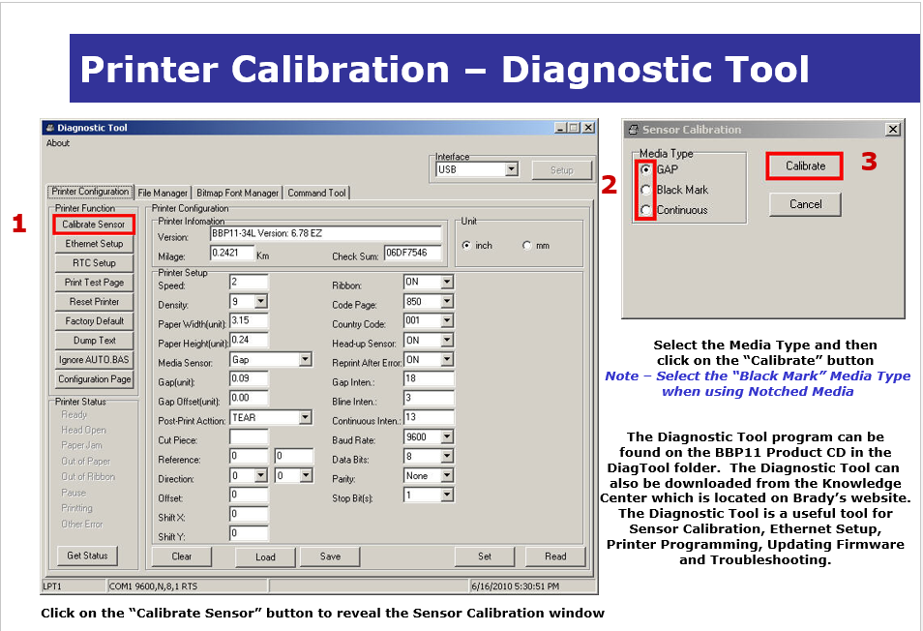Viewport: 923px width, 631px height.
Task: Switch to the File Manager tab
Action: tap(163, 193)
